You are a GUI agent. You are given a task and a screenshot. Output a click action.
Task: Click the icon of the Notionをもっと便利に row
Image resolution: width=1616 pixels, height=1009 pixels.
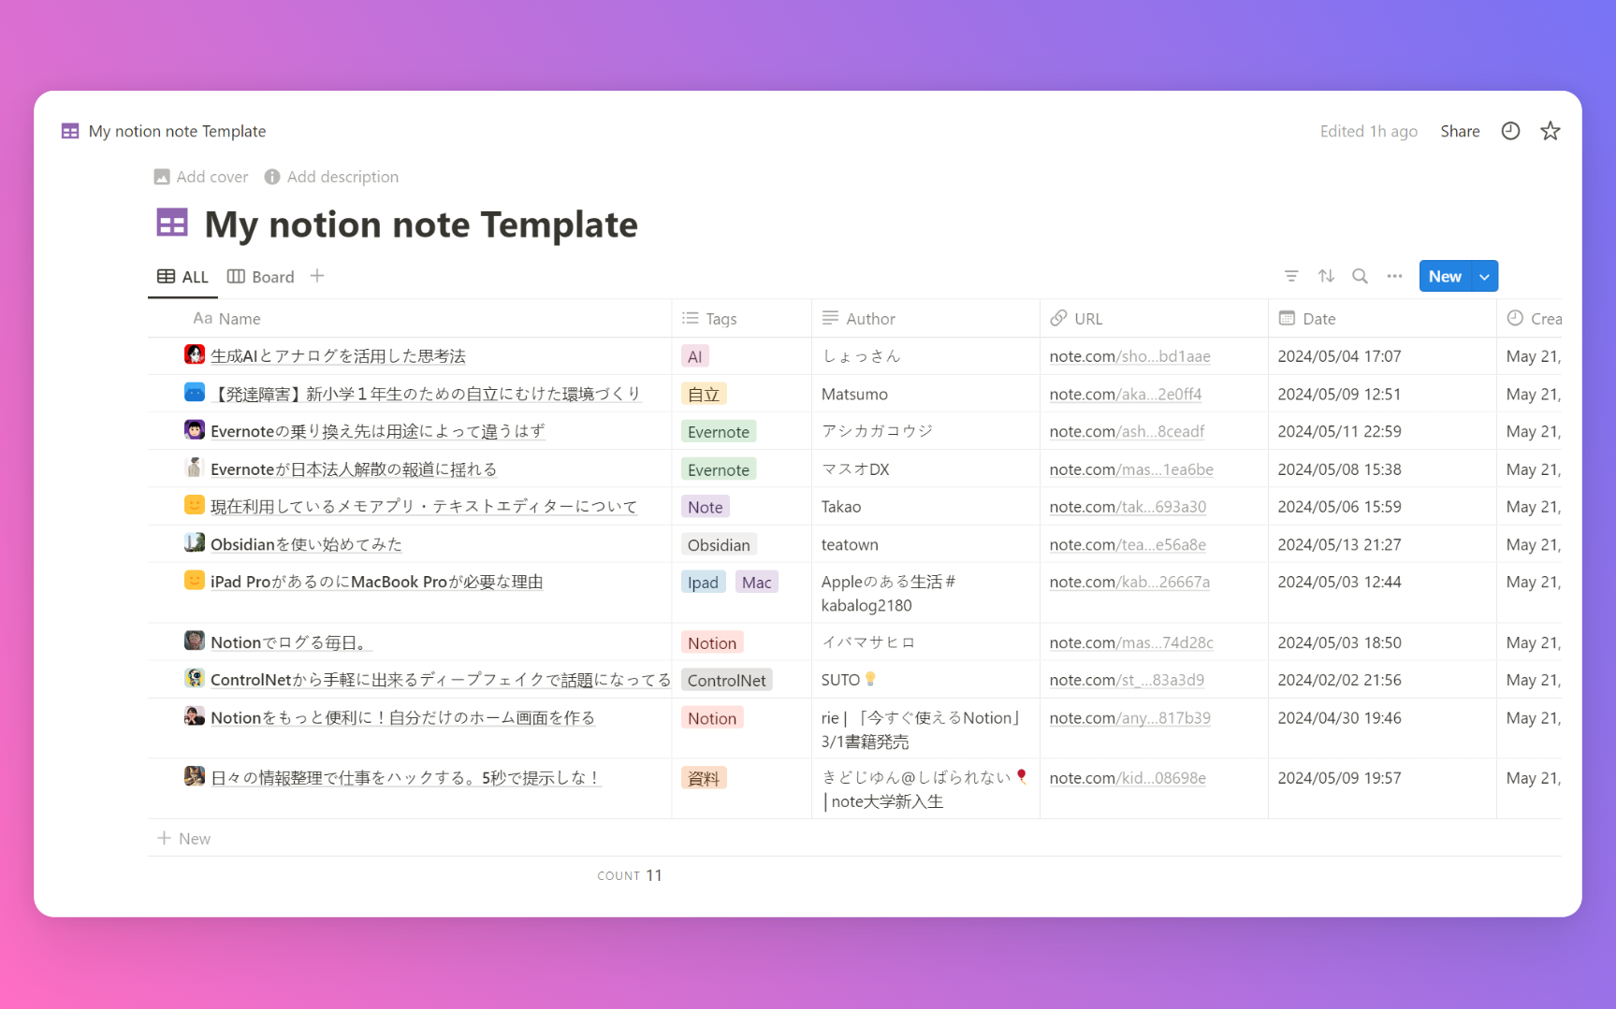tap(194, 716)
